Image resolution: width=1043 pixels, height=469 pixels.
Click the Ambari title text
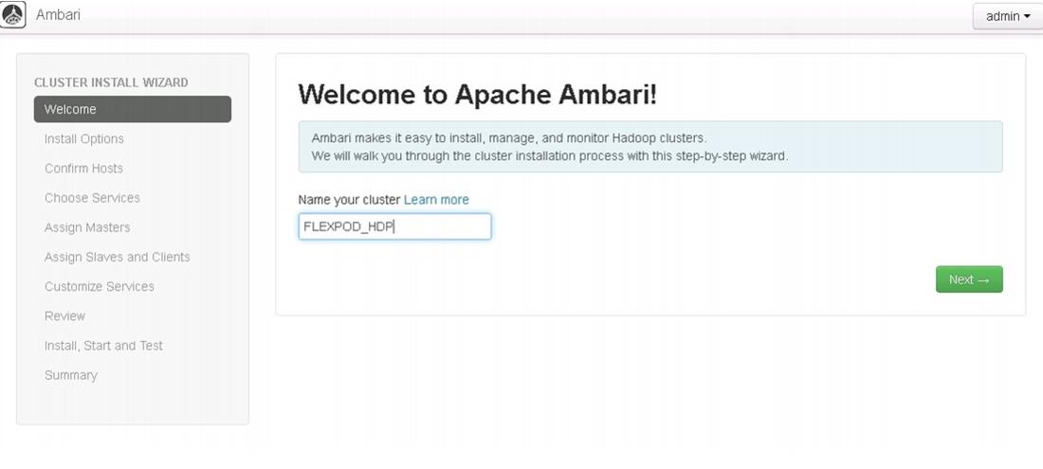point(58,14)
